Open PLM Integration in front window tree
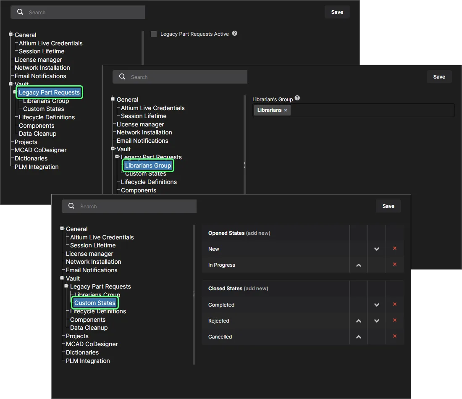The height and width of the screenshot is (399, 462). click(88, 361)
